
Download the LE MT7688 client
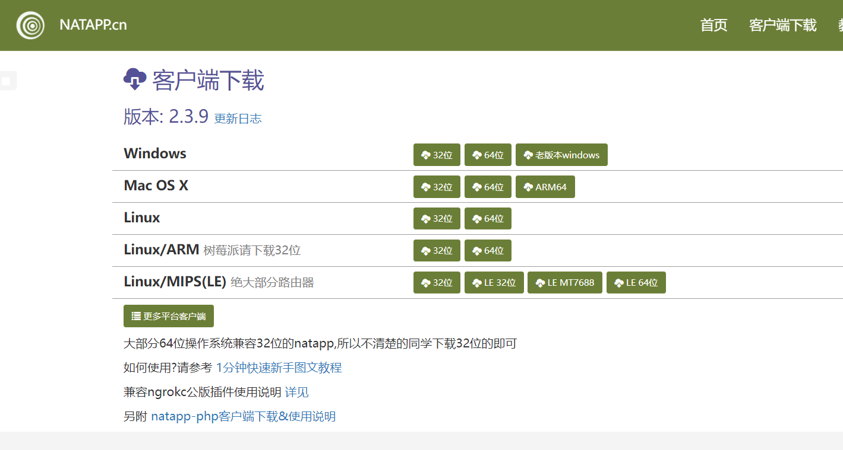pyautogui.click(x=565, y=283)
